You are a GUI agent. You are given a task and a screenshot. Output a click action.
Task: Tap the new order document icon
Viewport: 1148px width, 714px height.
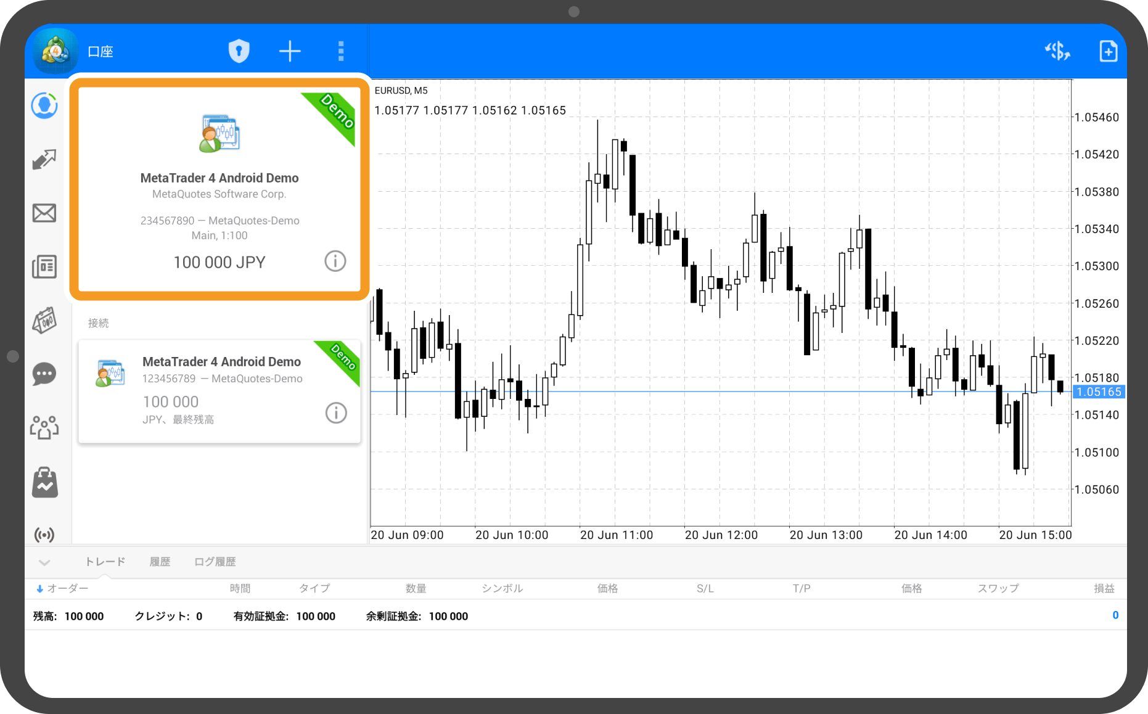point(1108,51)
